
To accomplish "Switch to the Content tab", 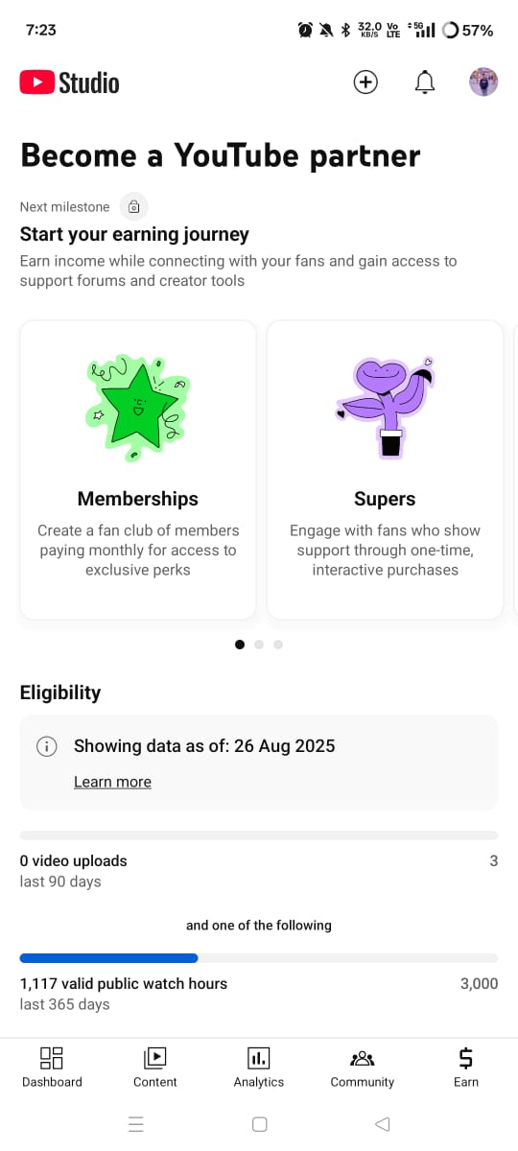I will click(155, 1068).
